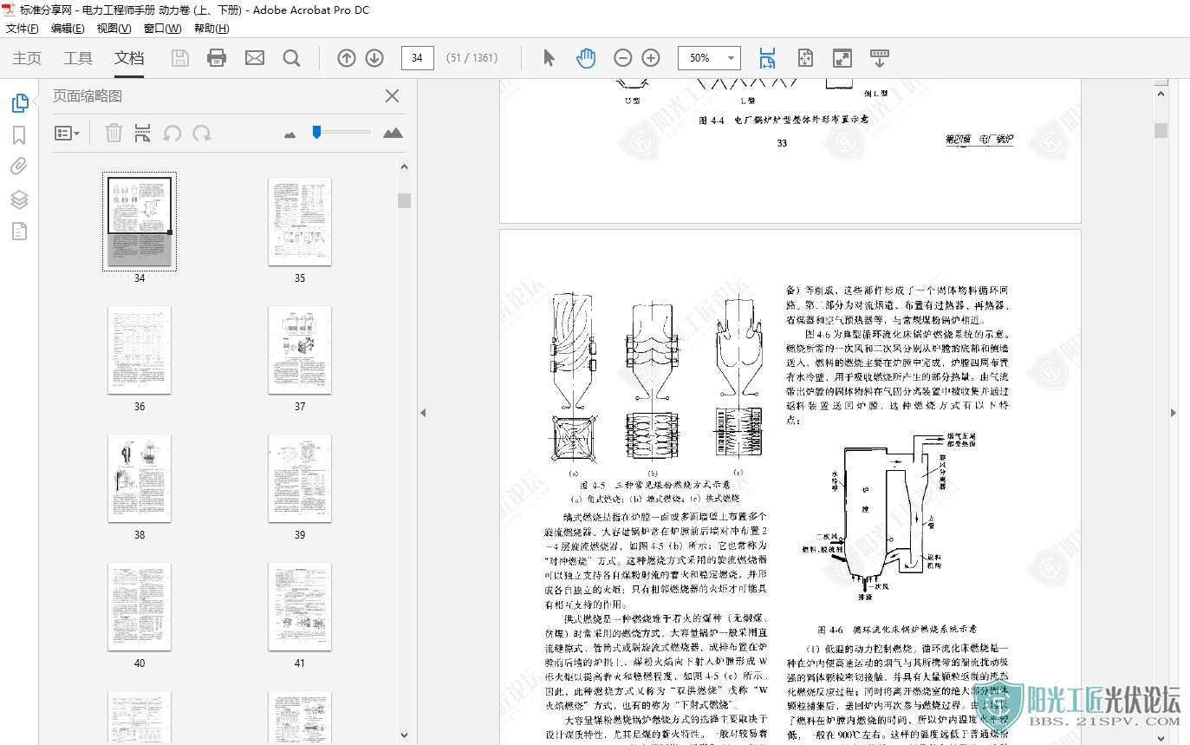
Task: Click fit one full page icon
Action: tap(805, 58)
